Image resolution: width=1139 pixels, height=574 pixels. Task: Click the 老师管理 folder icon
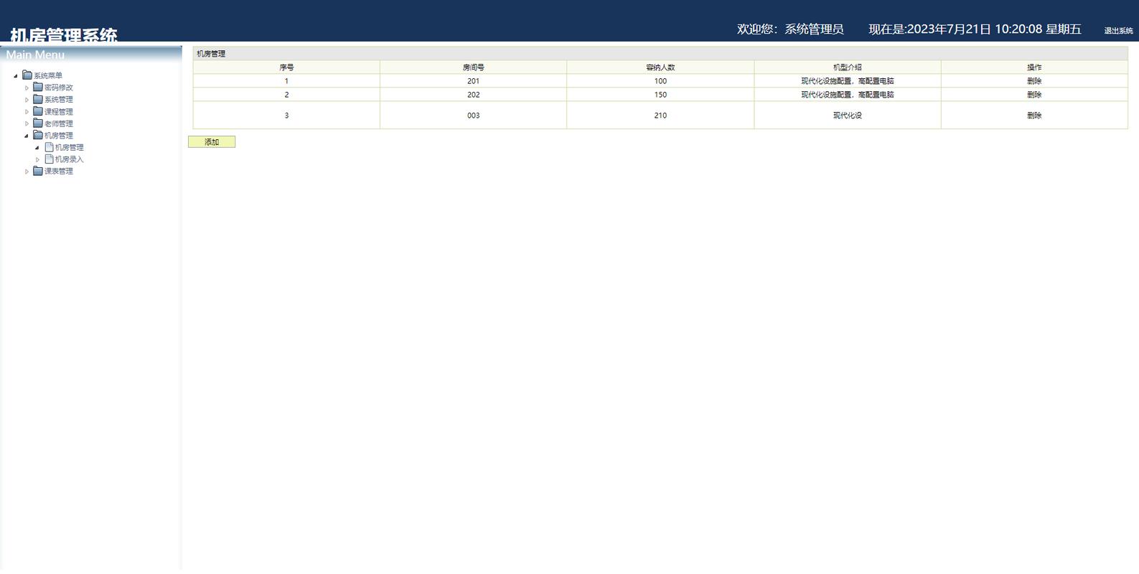[x=38, y=123]
